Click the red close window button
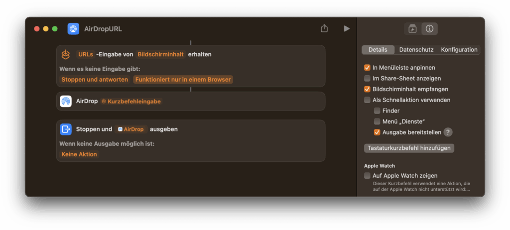Screen dimensions: 510x230 tap(37, 29)
